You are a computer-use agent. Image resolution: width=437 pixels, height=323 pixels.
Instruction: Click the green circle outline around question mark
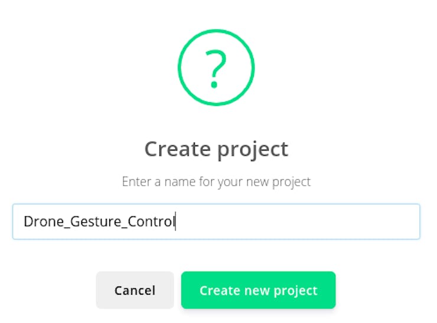coord(216,31)
